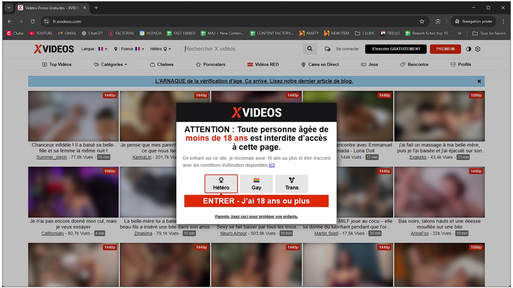Expand the Langue language dropdown
Image resolution: width=513 pixels, height=288 pixels.
[94, 49]
